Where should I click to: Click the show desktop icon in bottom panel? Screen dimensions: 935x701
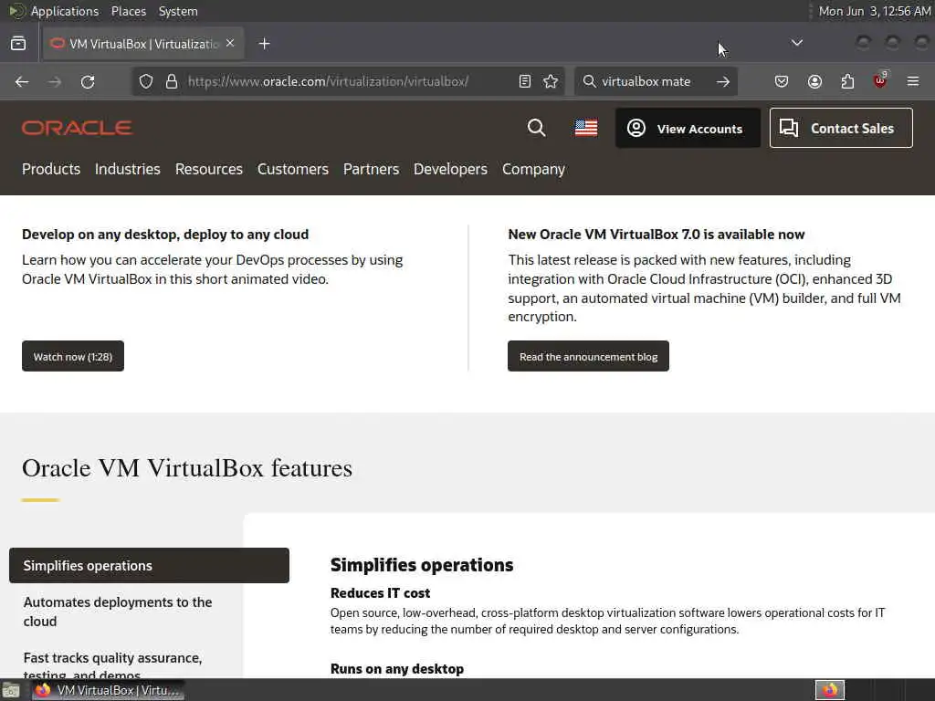11,691
